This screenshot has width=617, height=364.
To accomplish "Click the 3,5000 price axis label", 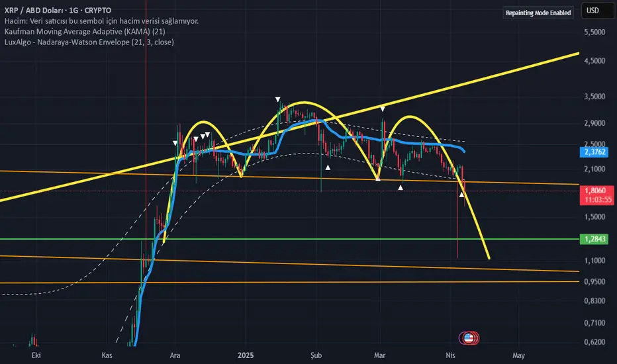I will click(594, 97).
